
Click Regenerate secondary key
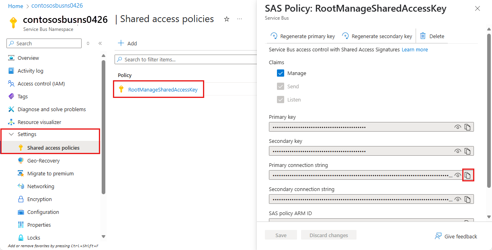point(377,36)
